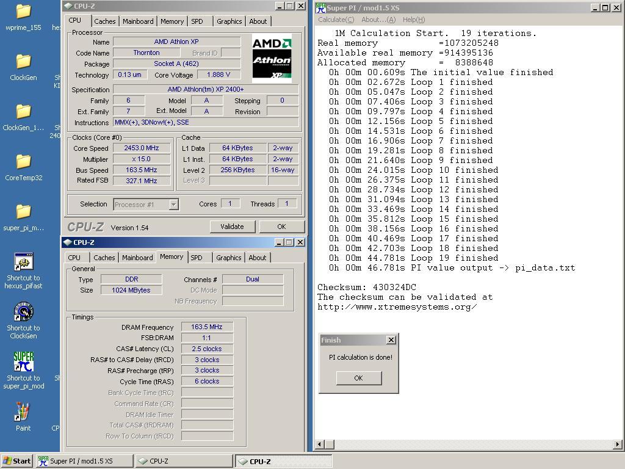Click the CAS# Latency 2.5 clocks field
The height and width of the screenshot is (469, 625).
click(207, 349)
